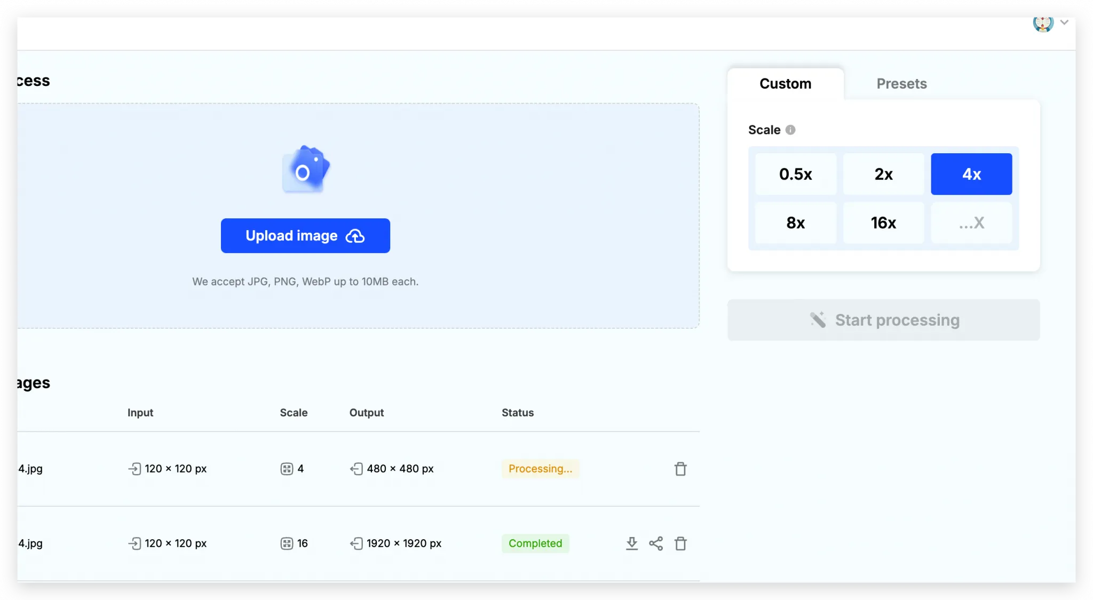Select the 2x scale option
Screen dimensions: 1093x600
(x=883, y=173)
